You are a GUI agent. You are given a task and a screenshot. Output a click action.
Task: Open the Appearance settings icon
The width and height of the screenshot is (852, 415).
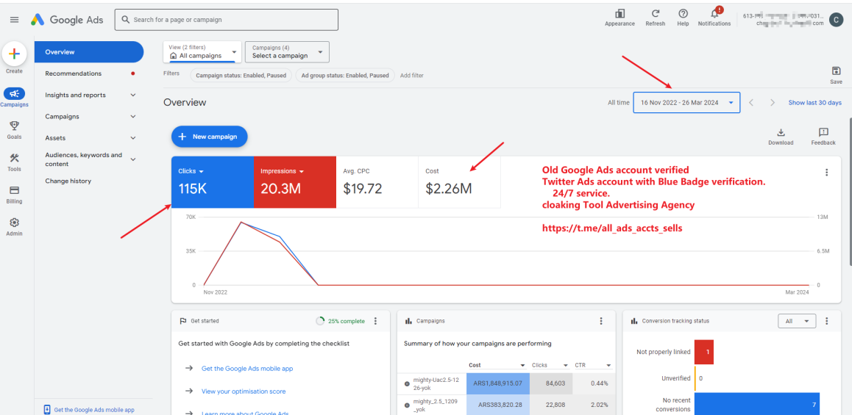click(x=620, y=14)
